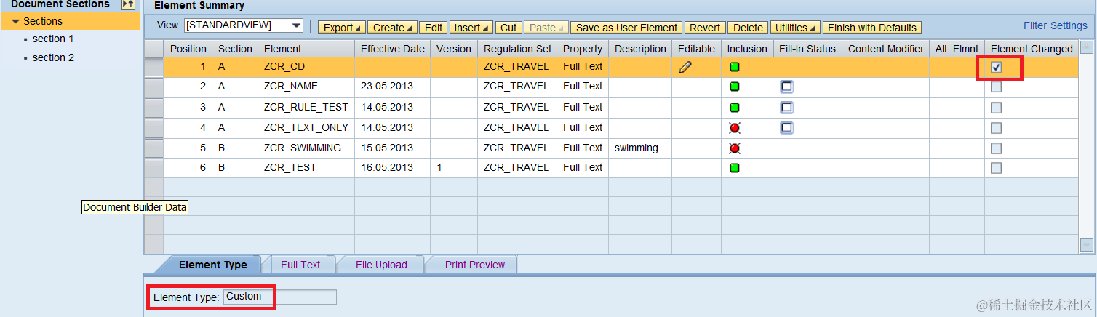Viewport: 1097px width, 317px height.
Task: Switch to the Element Type tab
Action: pos(213,265)
